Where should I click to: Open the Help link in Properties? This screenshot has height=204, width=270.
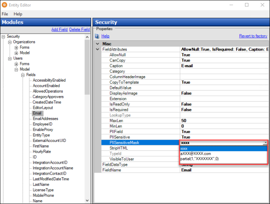click(106, 36)
